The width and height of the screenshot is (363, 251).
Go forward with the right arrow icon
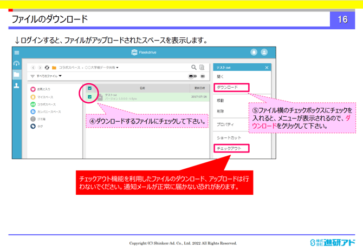point(40,68)
